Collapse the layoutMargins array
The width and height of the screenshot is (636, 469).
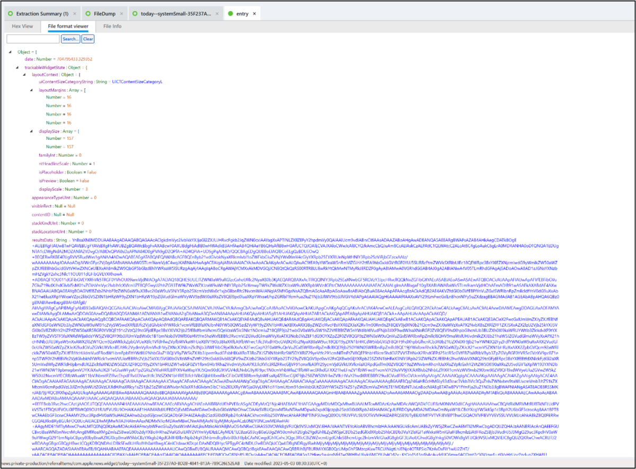point(32,90)
